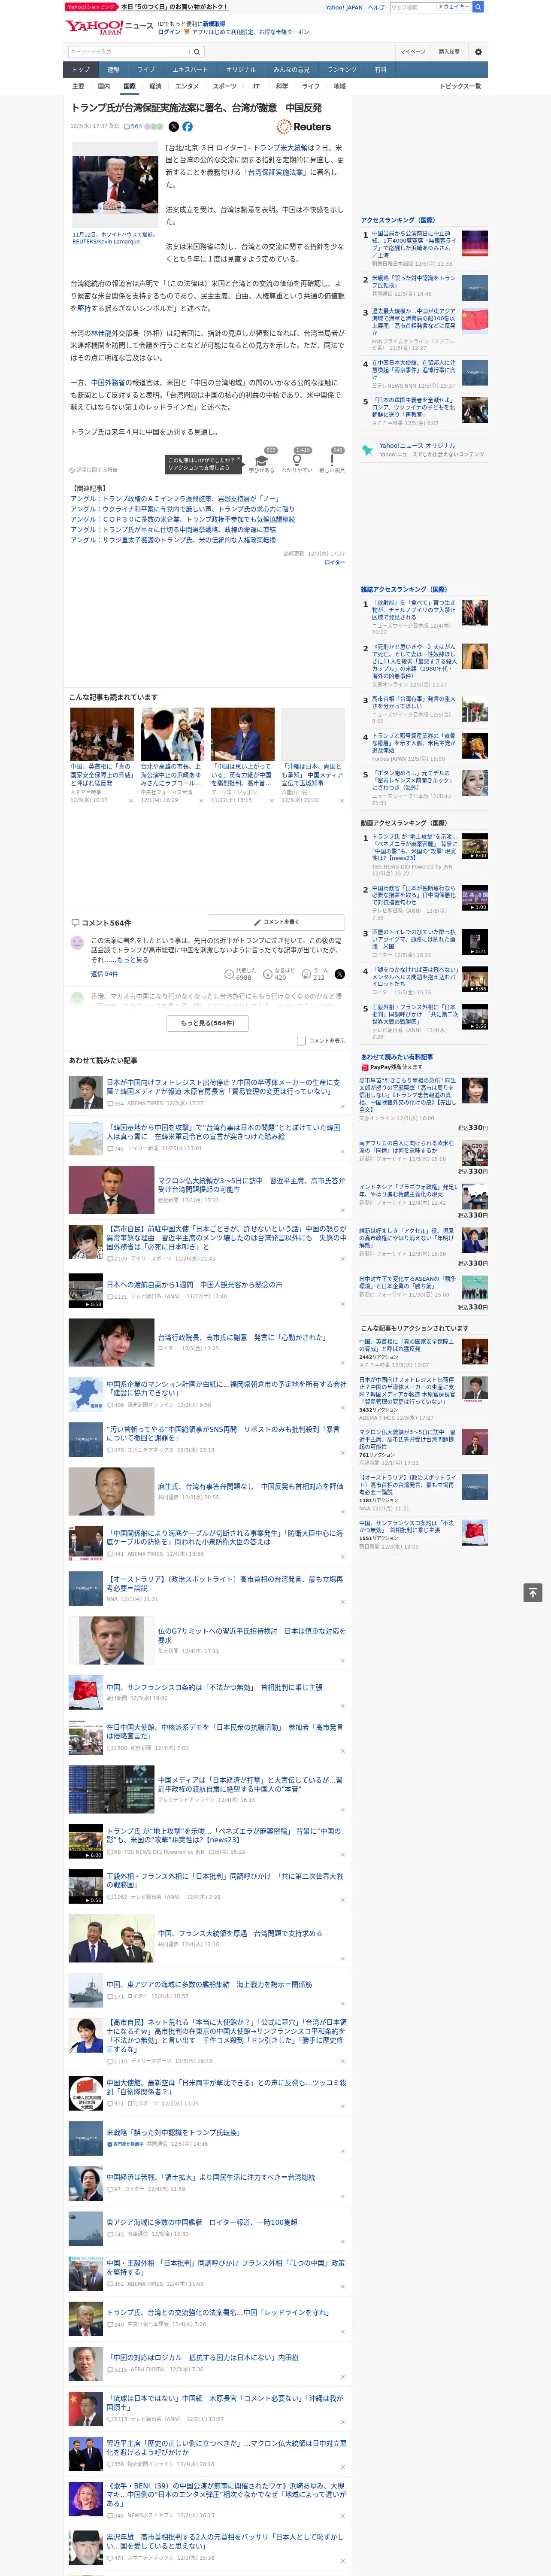Open settings via the gear icon
The image size is (551, 2576).
click(478, 51)
